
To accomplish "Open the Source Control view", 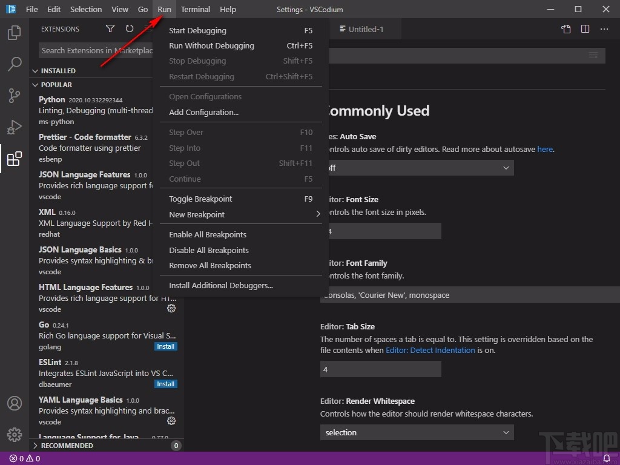I will coord(15,96).
